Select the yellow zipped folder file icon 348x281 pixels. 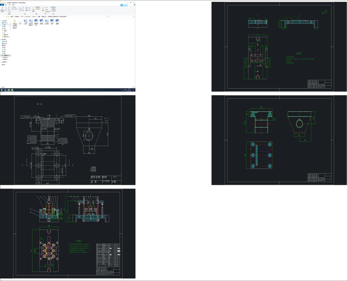coord(15,21)
